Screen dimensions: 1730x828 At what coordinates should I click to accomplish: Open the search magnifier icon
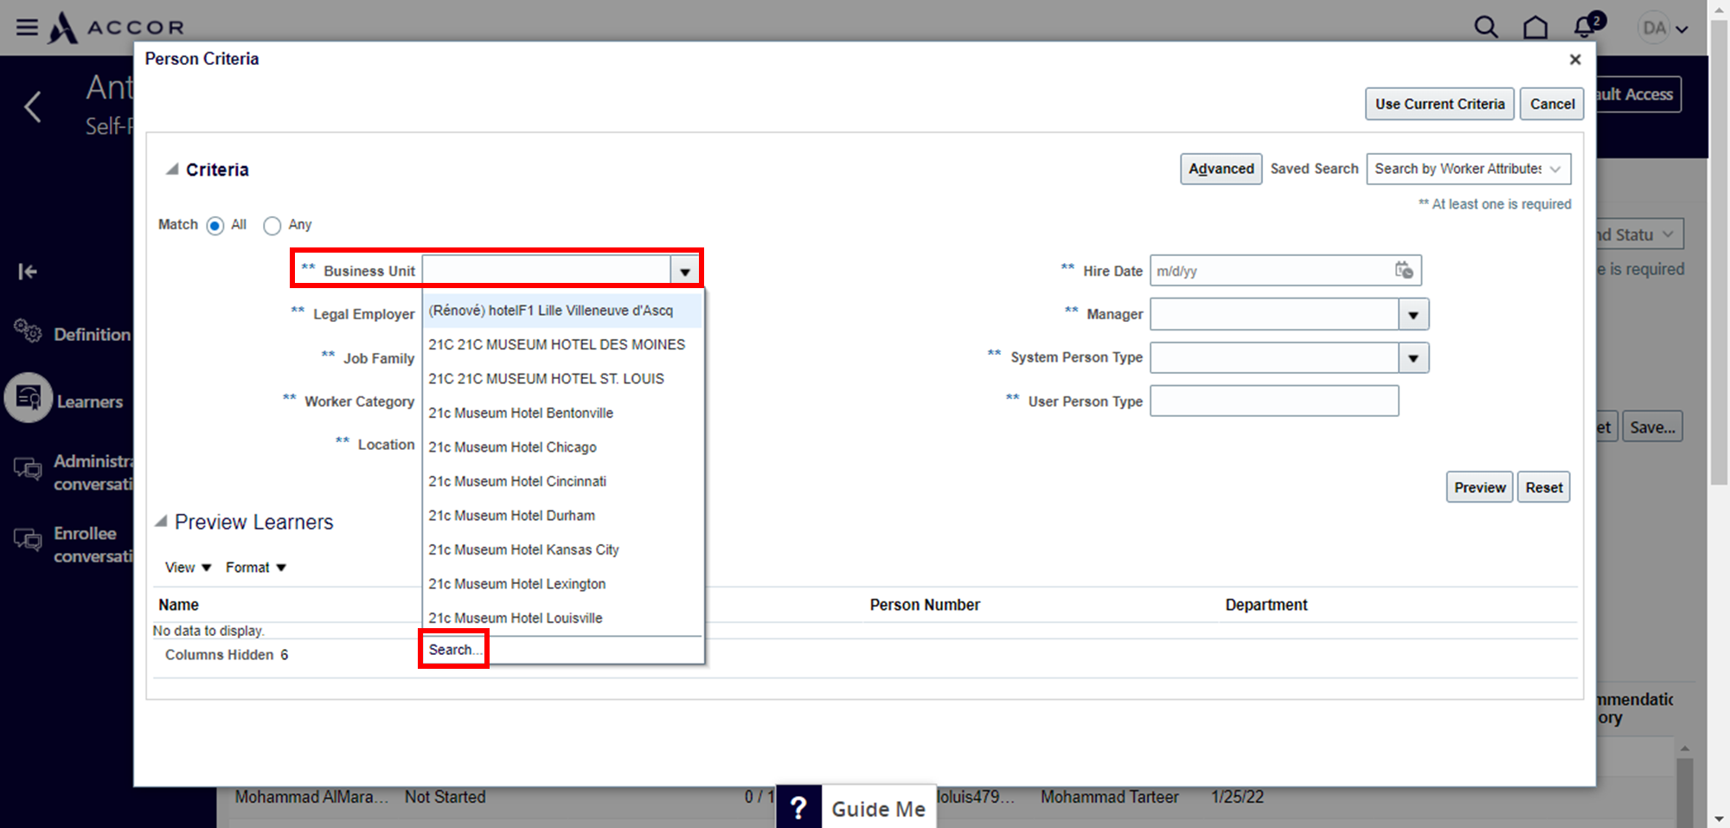tap(1486, 28)
